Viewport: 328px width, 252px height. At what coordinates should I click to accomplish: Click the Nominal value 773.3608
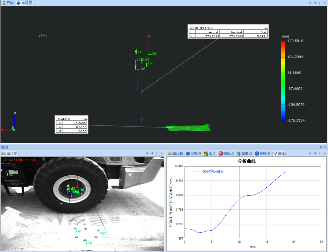236,36
